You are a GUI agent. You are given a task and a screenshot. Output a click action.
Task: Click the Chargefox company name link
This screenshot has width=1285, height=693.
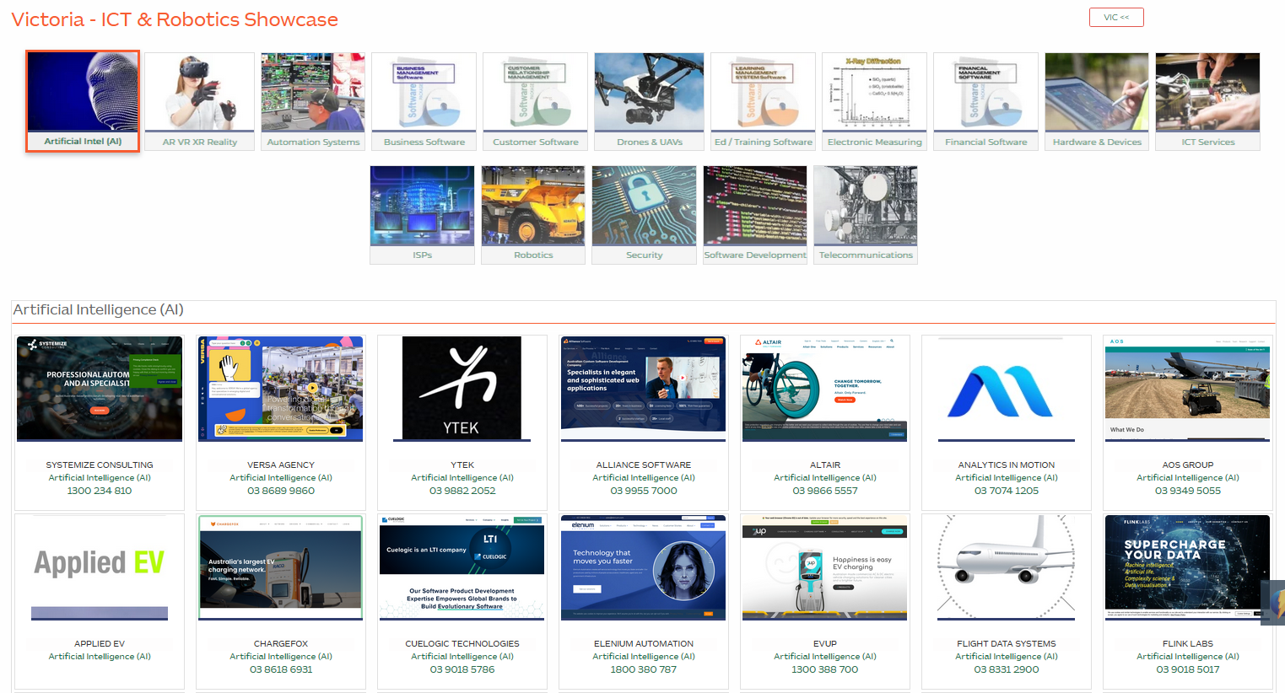point(281,643)
